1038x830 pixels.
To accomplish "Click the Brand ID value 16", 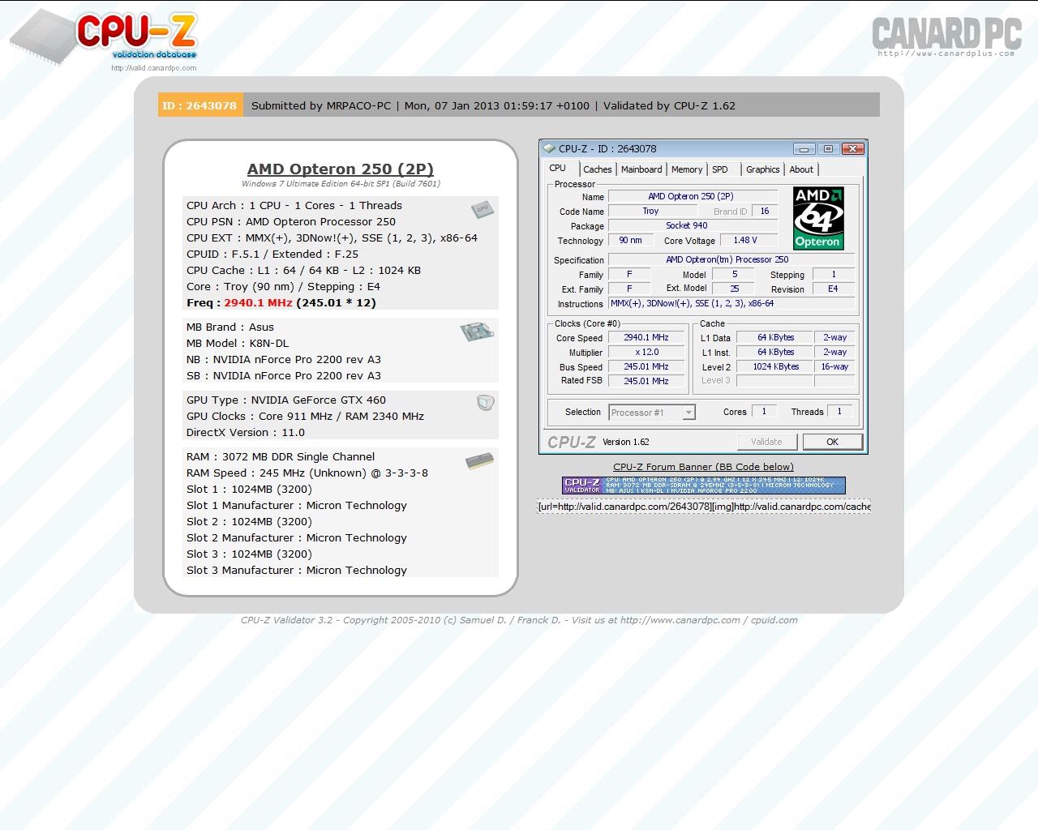I will coord(764,211).
